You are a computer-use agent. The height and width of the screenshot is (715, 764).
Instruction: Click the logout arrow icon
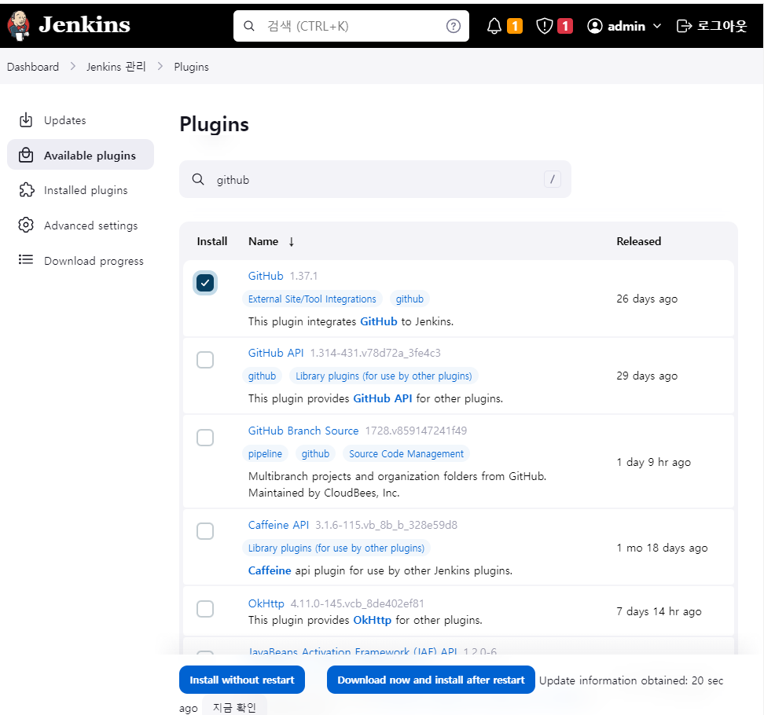point(684,26)
